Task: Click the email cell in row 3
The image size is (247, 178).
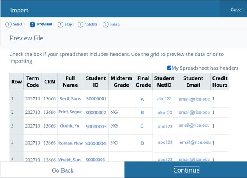Action: pyautogui.click(x=194, y=125)
